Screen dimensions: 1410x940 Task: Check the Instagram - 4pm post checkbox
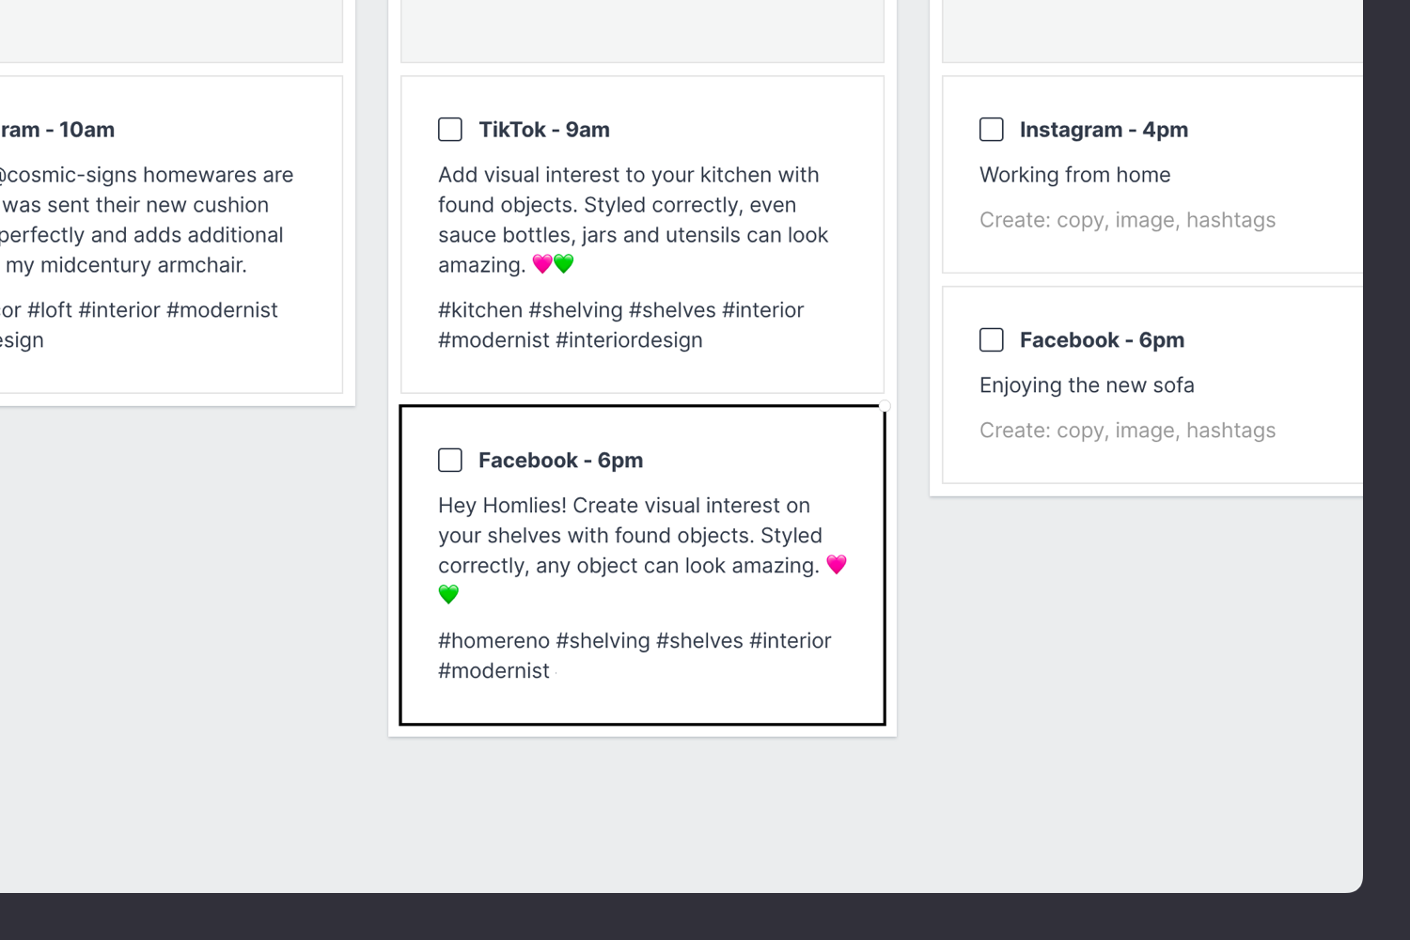pos(992,130)
